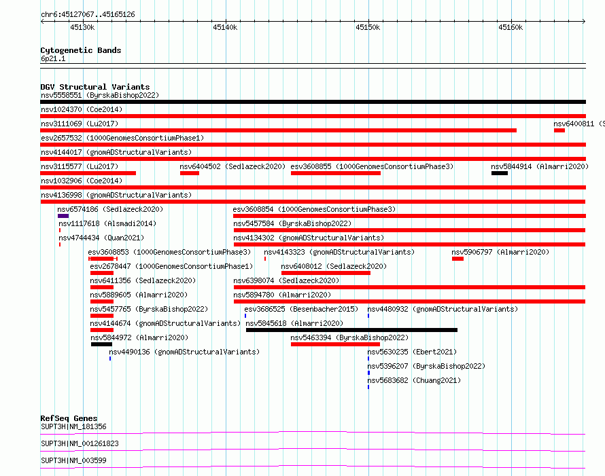Click nsv4144017 (gnomADStructuralVariants) label
The width and height of the screenshot is (605, 476).
(116, 152)
